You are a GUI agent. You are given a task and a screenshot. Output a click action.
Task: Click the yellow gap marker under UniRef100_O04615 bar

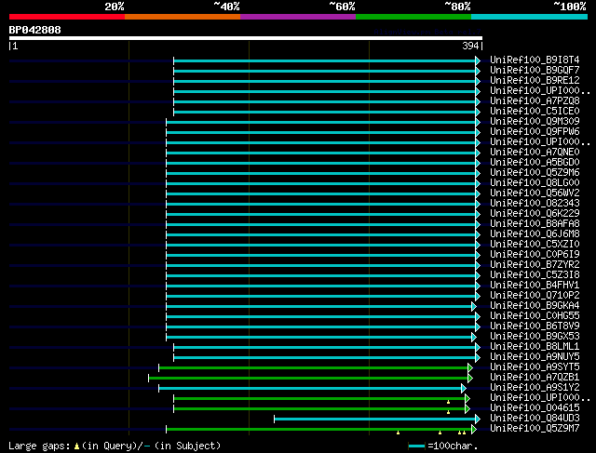tap(449, 412)
